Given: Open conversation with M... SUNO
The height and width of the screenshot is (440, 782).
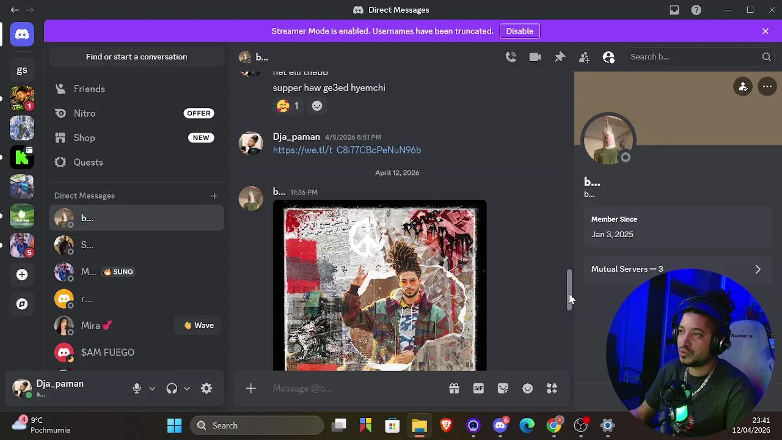Looking at the screenshot, I should pyautogui.click(x=136, y=271).
